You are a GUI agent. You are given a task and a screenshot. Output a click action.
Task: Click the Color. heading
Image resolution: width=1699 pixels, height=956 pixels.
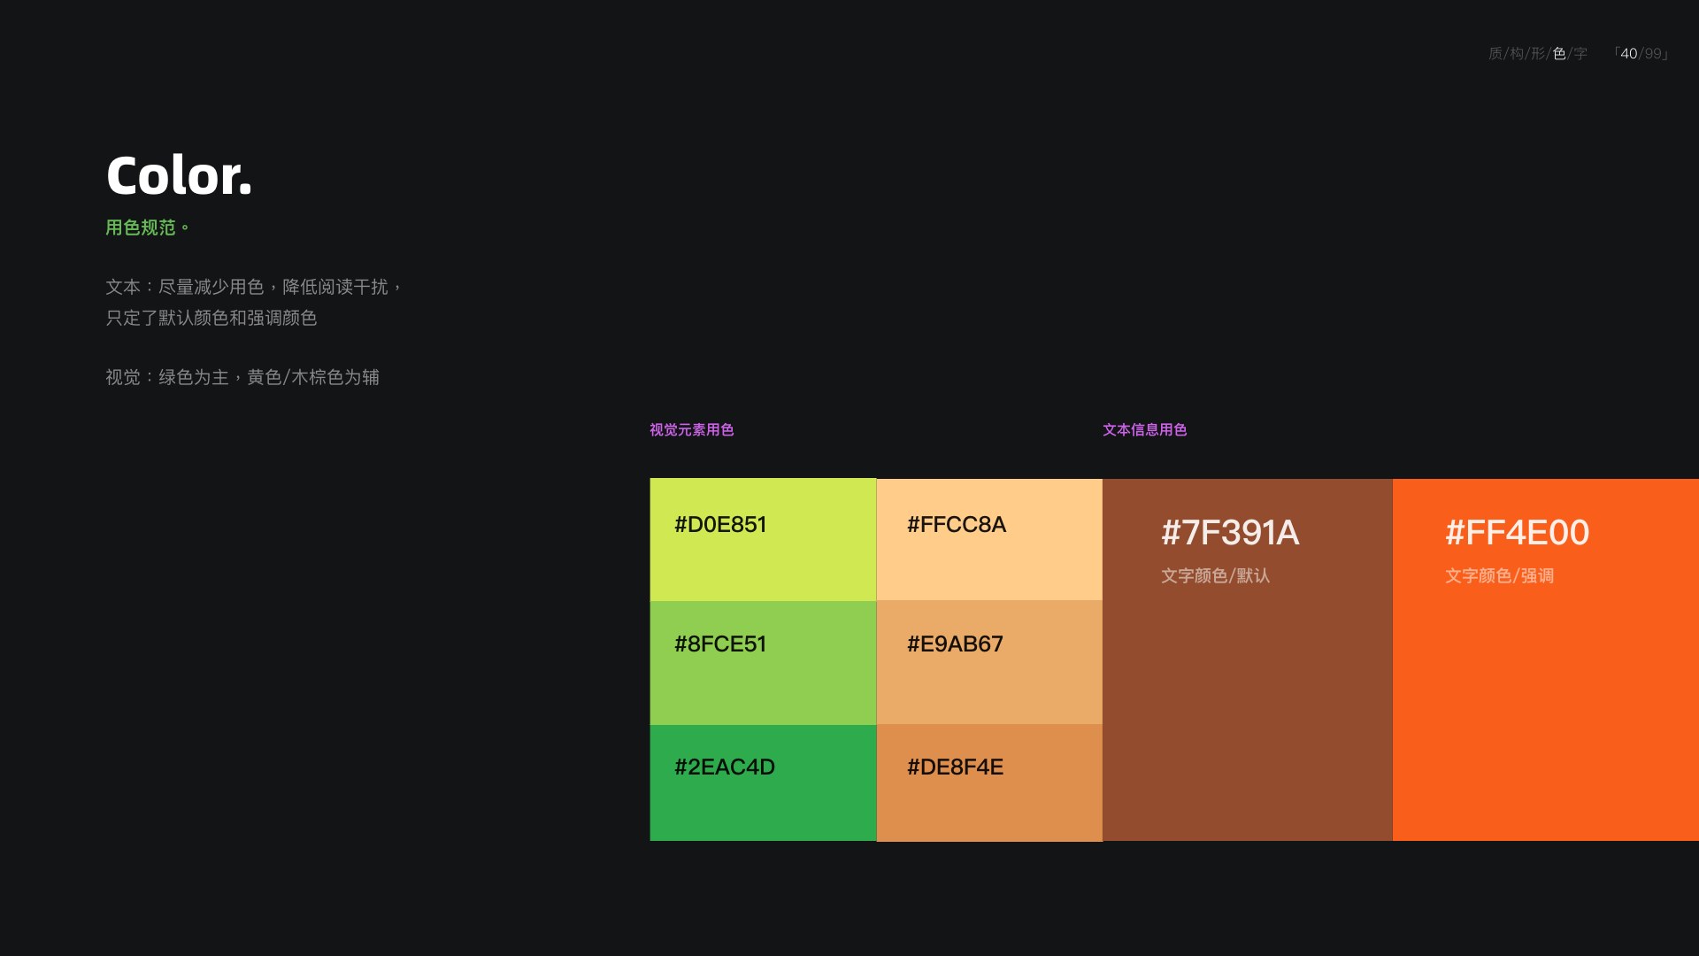click(179, 175)
